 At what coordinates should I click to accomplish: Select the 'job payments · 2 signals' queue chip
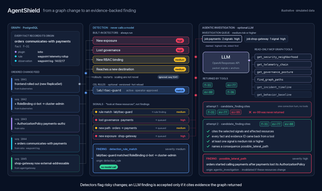click(222, 39)
